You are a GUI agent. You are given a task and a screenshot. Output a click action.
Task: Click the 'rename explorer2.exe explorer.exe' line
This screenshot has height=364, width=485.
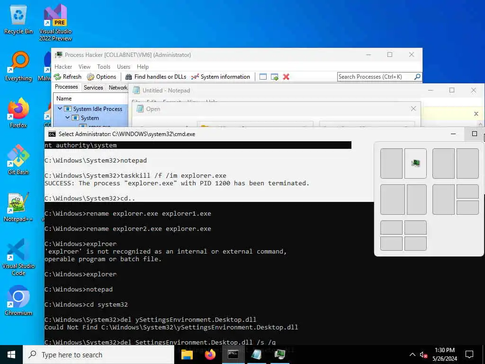pyautogui.click(x=128, y=229)
